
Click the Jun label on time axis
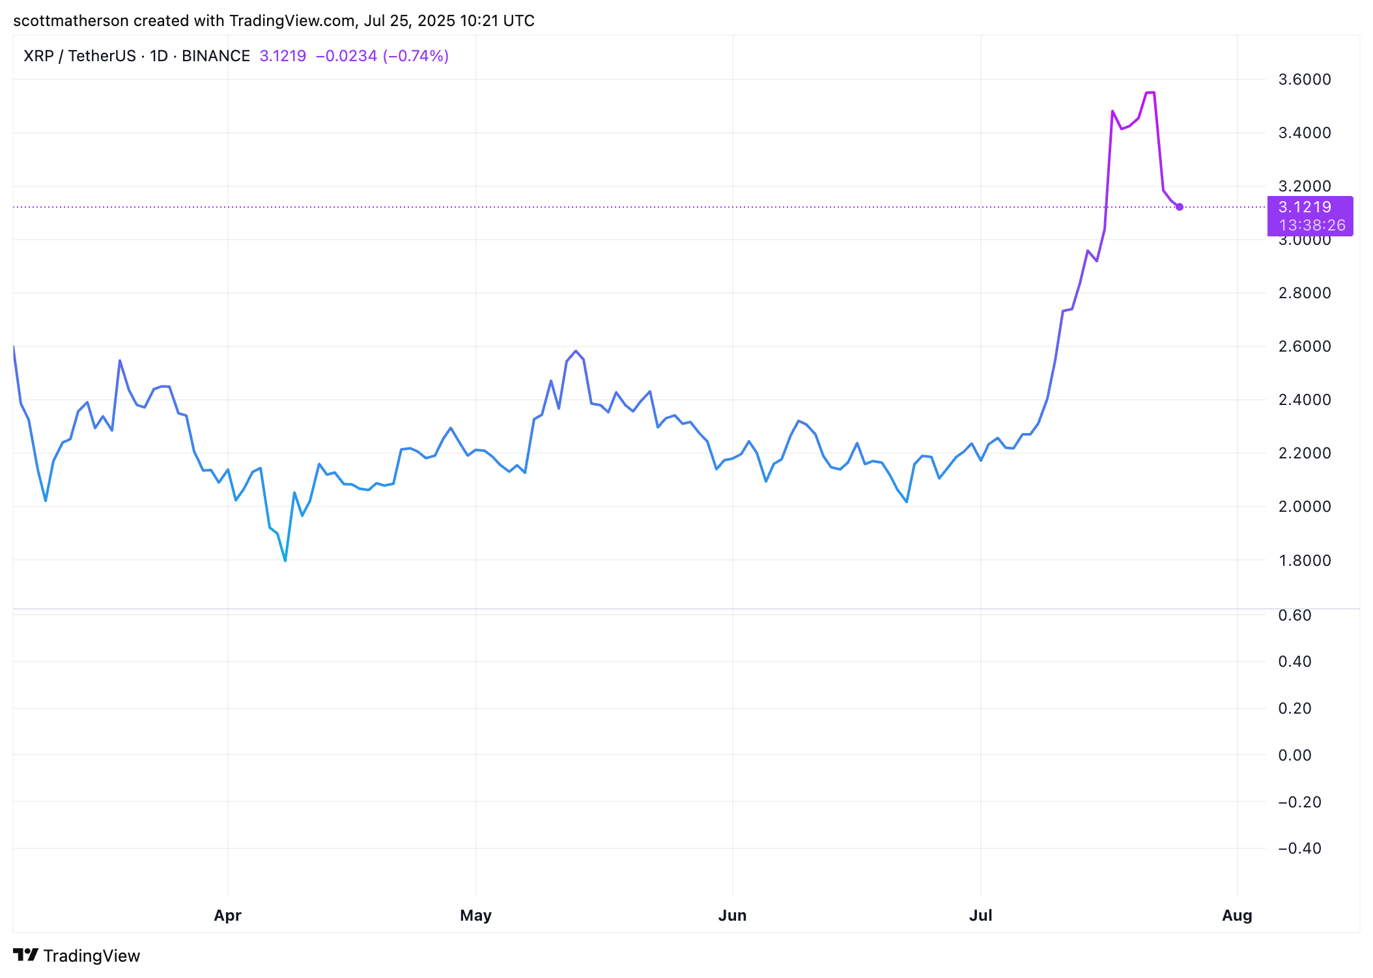(x=732, y=915)
